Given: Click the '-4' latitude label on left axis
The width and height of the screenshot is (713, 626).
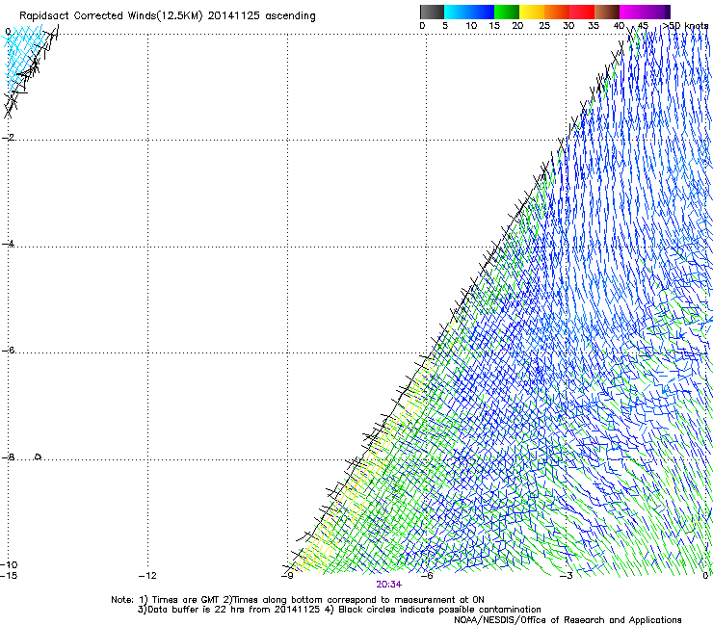Looking at the screenshot, I should coord(8,244).
